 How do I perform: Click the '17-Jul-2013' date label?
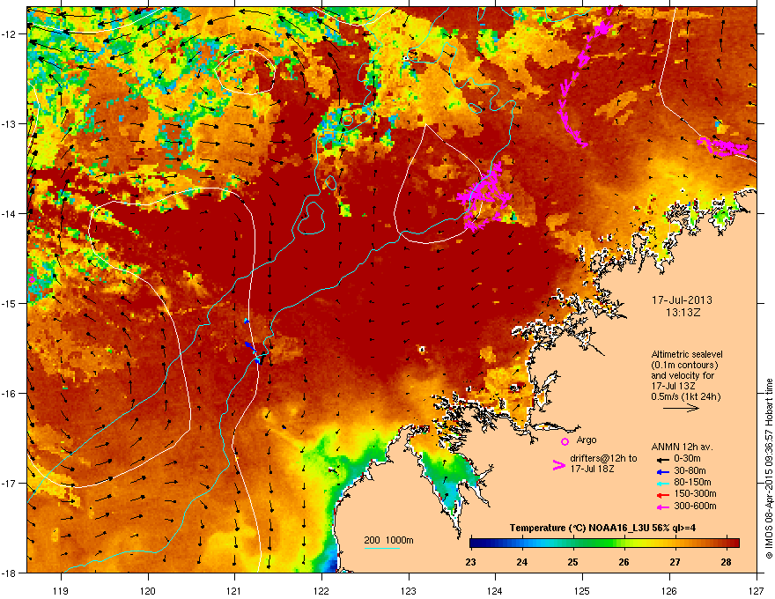pyautogui.click(x=682, y=300)
